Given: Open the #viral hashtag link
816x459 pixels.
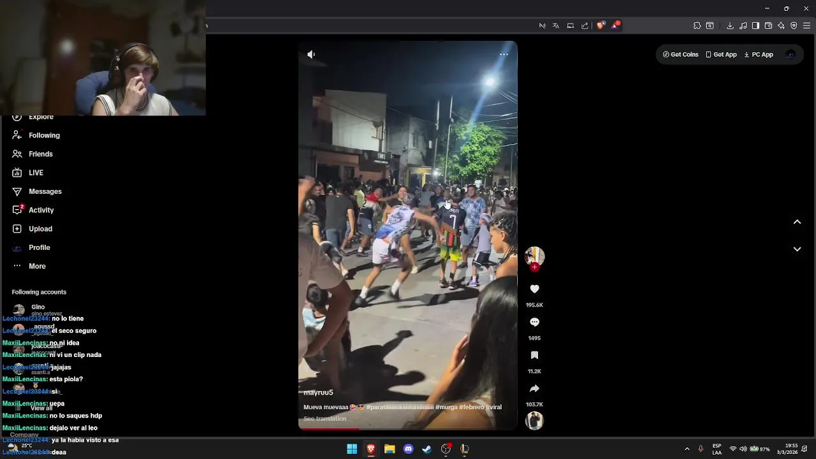Looking at the screenshot, I should [493, 407].
